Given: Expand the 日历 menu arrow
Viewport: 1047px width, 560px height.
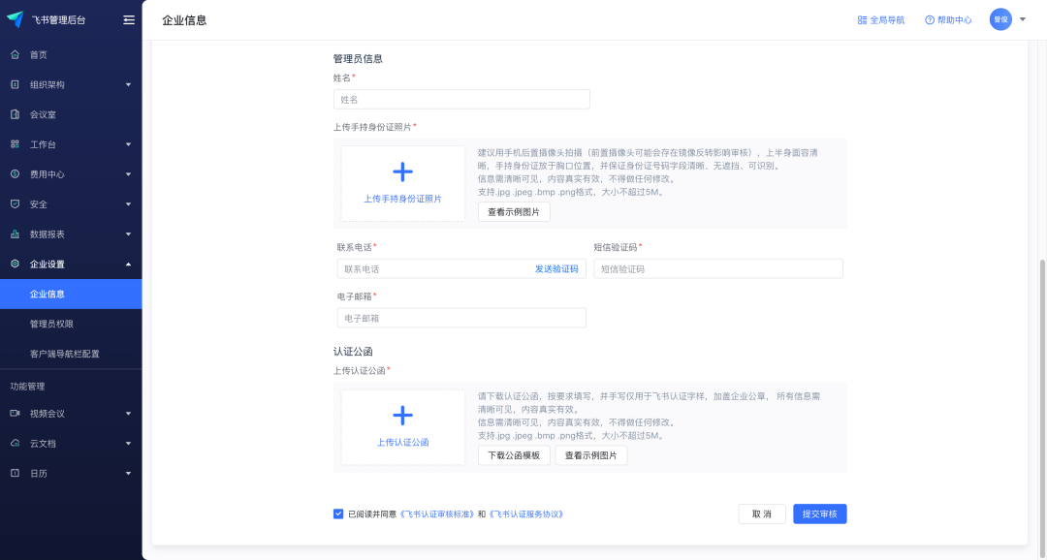Looking at the screenshot, I should (x=128, y=473).
